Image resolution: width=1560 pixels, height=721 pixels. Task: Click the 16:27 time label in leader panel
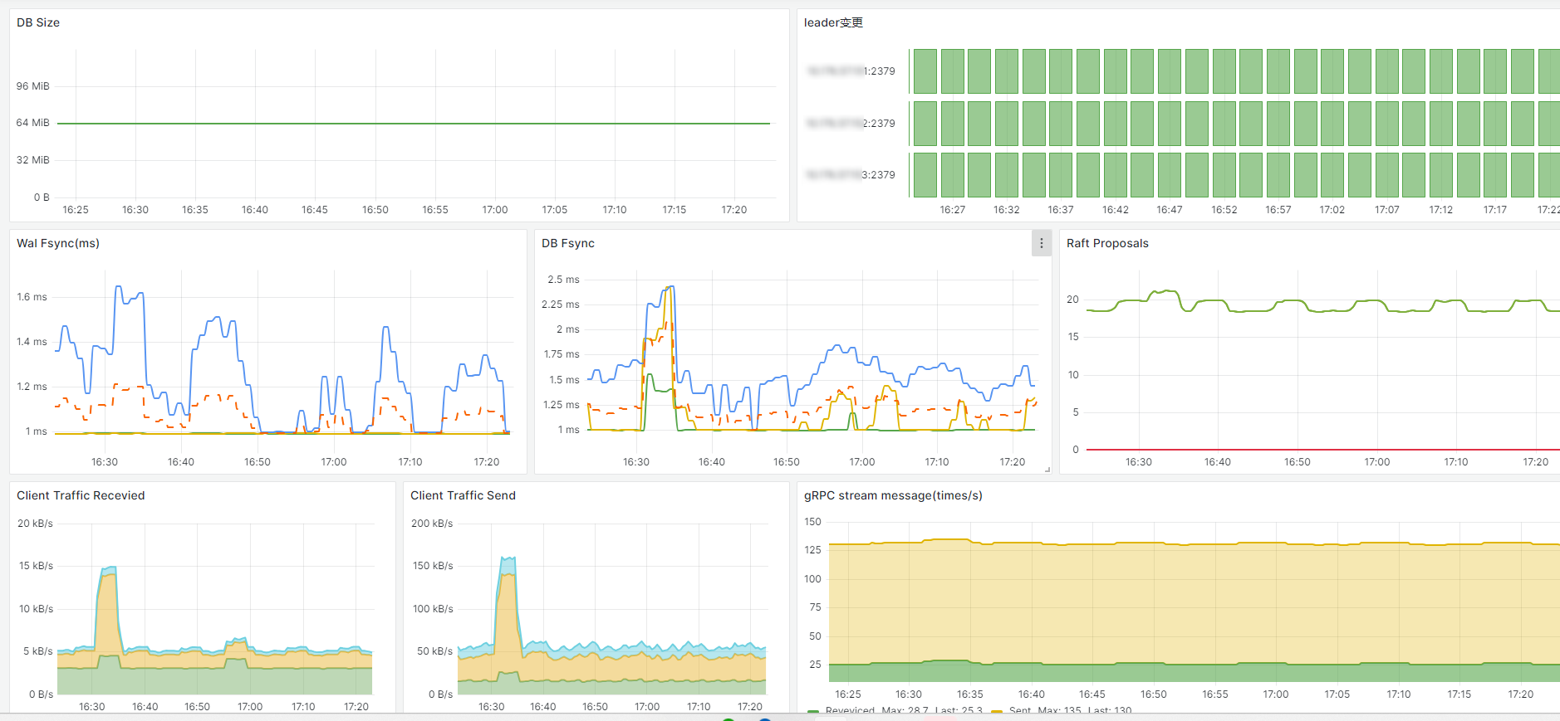click(x=953, y=210)
